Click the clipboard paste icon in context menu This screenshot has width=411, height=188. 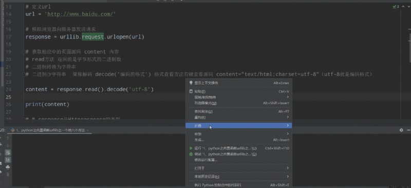click(x=191, y=91)
